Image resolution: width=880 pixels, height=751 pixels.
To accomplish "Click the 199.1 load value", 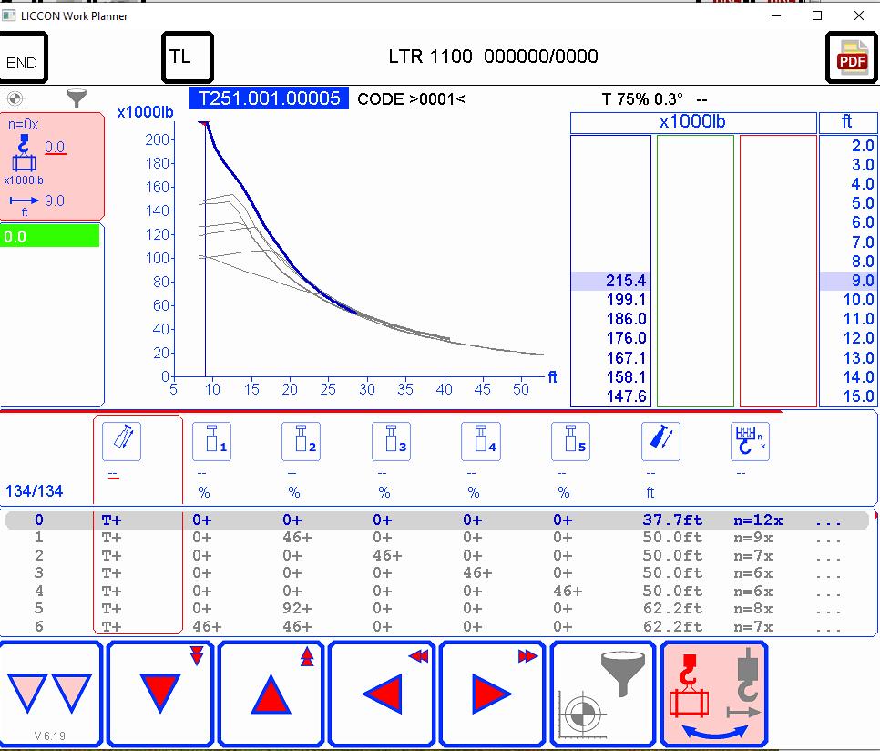I will [x=626, y=300].
